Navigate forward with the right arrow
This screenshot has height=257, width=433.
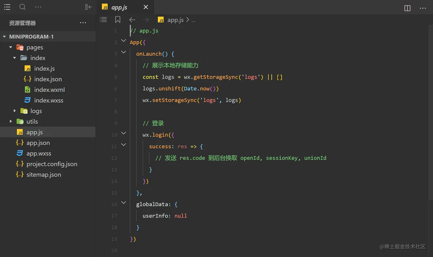click(146, 20)
